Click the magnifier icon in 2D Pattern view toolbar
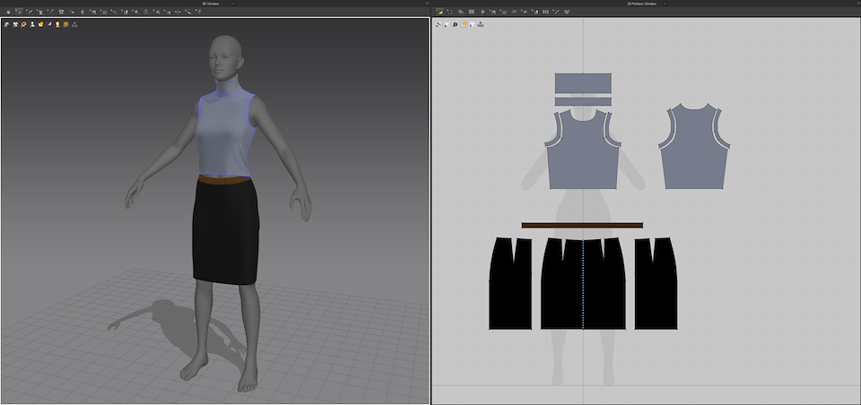Viewport: 861px width, 405px height. (x=455, y=24)
